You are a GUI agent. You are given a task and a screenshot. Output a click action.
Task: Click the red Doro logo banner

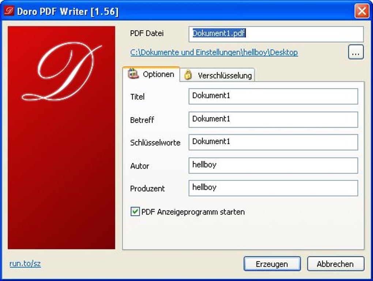tap(61, 138)
